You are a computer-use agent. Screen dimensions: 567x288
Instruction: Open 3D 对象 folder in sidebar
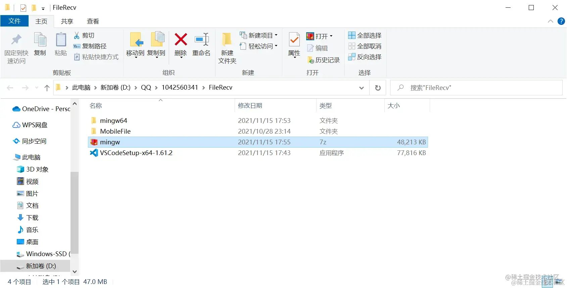click(33, 169)
